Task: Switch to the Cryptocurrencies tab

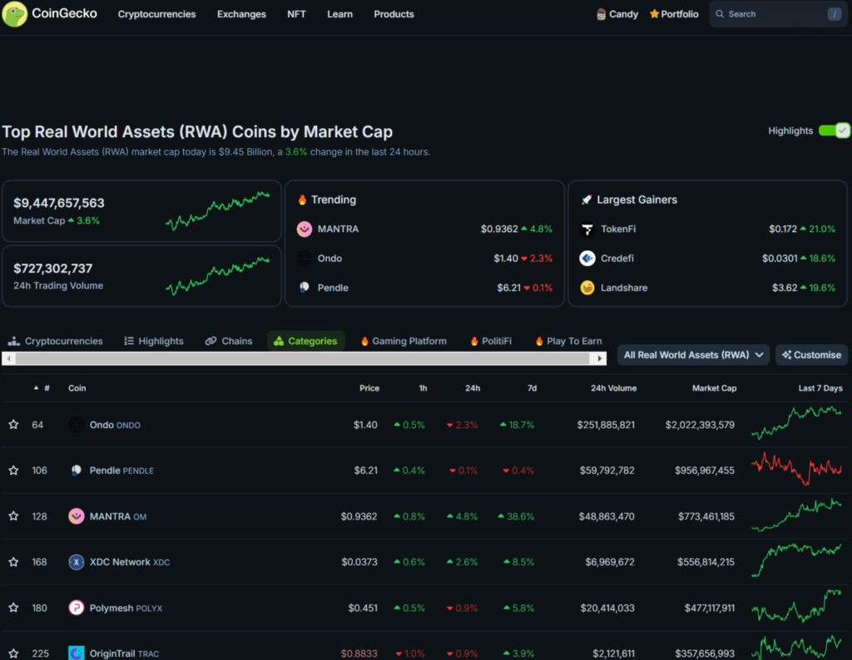Action: 56,341
